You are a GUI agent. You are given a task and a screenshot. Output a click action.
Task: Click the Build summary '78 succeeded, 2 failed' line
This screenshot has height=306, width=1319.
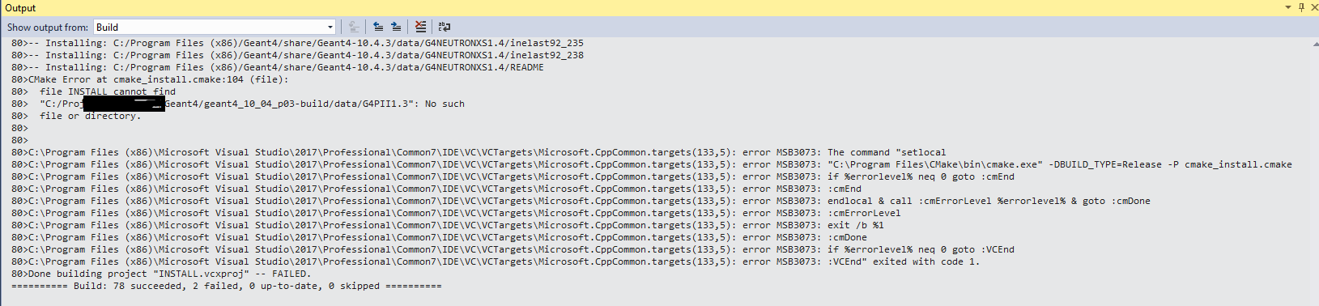227,286
